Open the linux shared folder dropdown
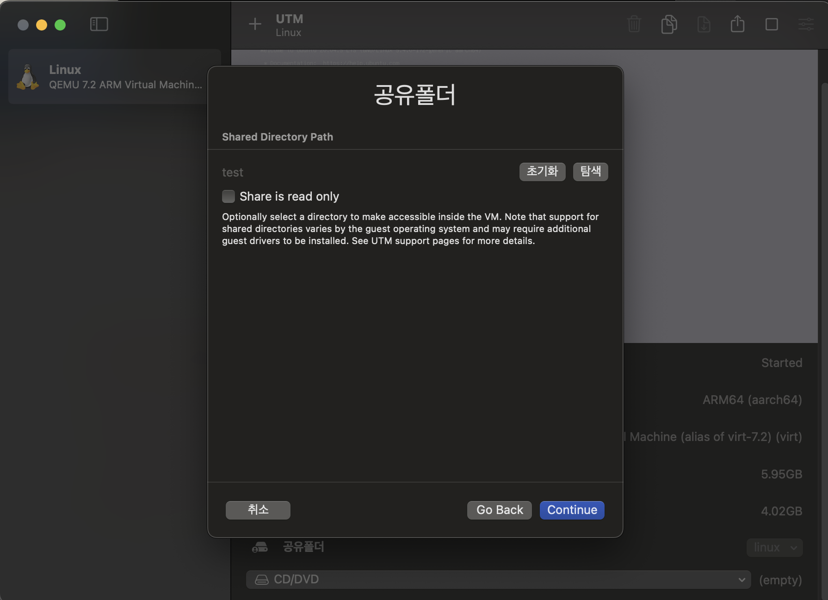 click(774, 547)
